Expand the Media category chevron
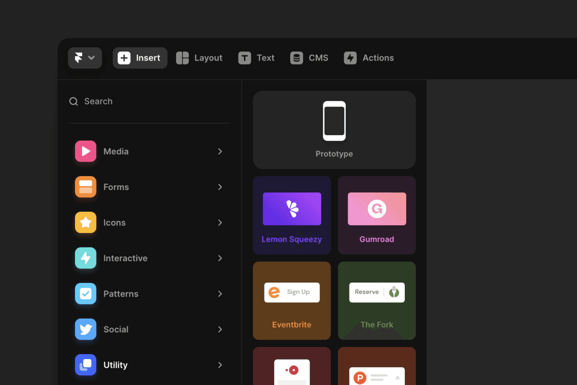This screenshot has width=577, height=385. [x=220, y=151]
